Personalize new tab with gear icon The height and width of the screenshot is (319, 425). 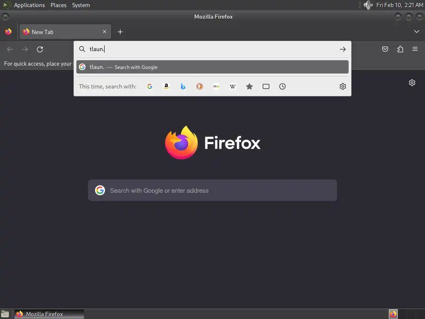pos(412,83)
